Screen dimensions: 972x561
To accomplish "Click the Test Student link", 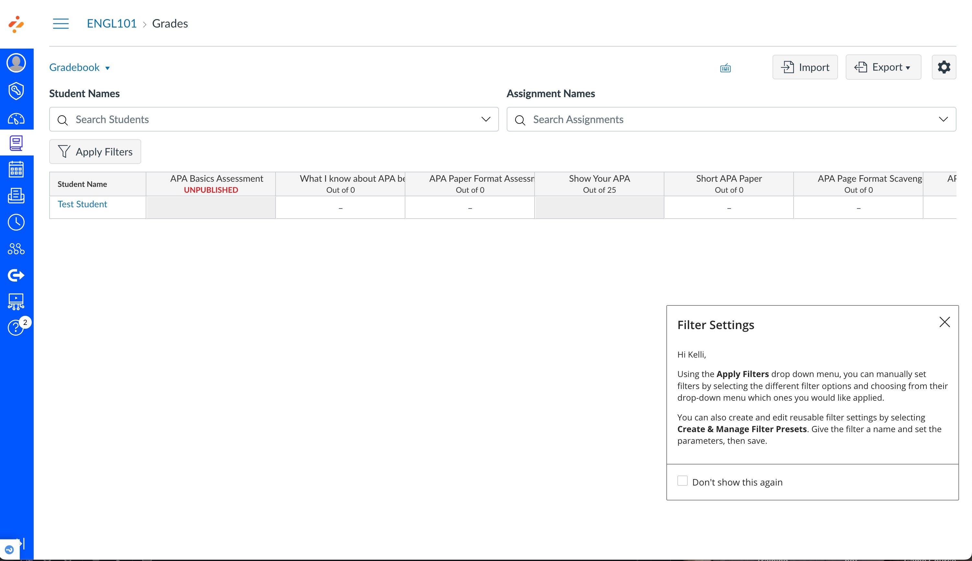I will pos(83,204).
